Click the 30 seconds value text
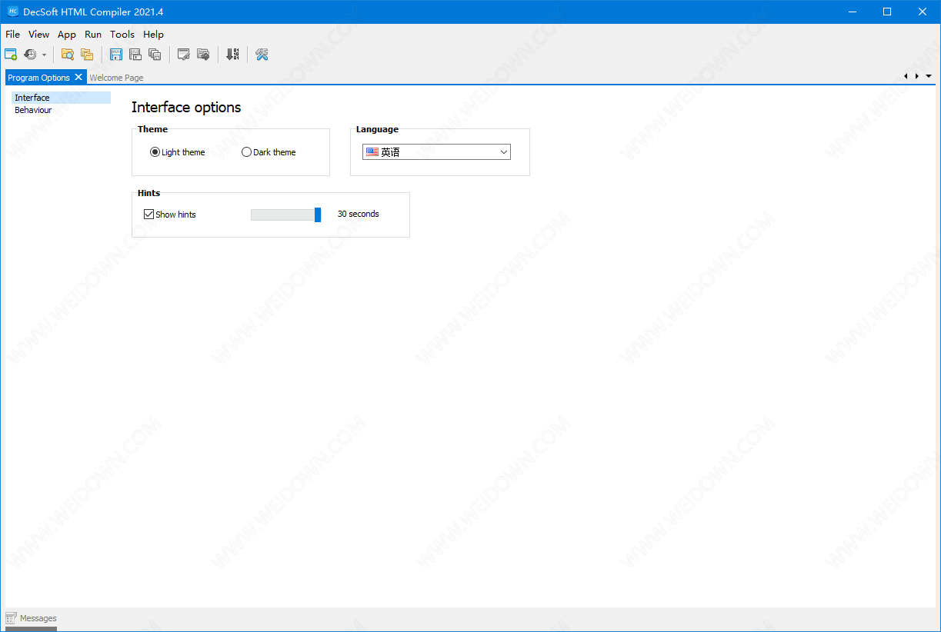The width and height of the screenshot is (941, 632). tap(359, 214)
